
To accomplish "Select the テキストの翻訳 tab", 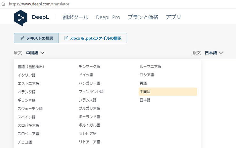I will point(36,38).
